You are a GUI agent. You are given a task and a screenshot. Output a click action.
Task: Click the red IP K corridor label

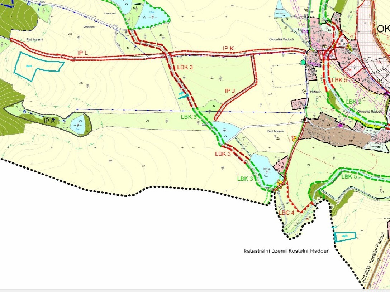tap(228, 48)
